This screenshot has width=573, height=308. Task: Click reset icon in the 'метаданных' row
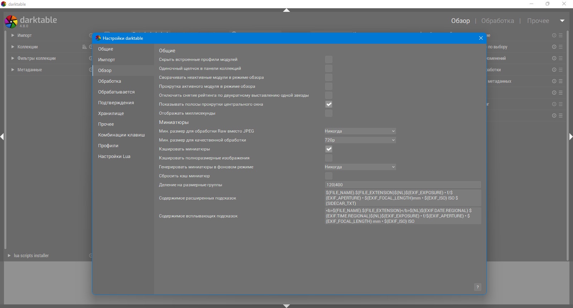[554, 81]
